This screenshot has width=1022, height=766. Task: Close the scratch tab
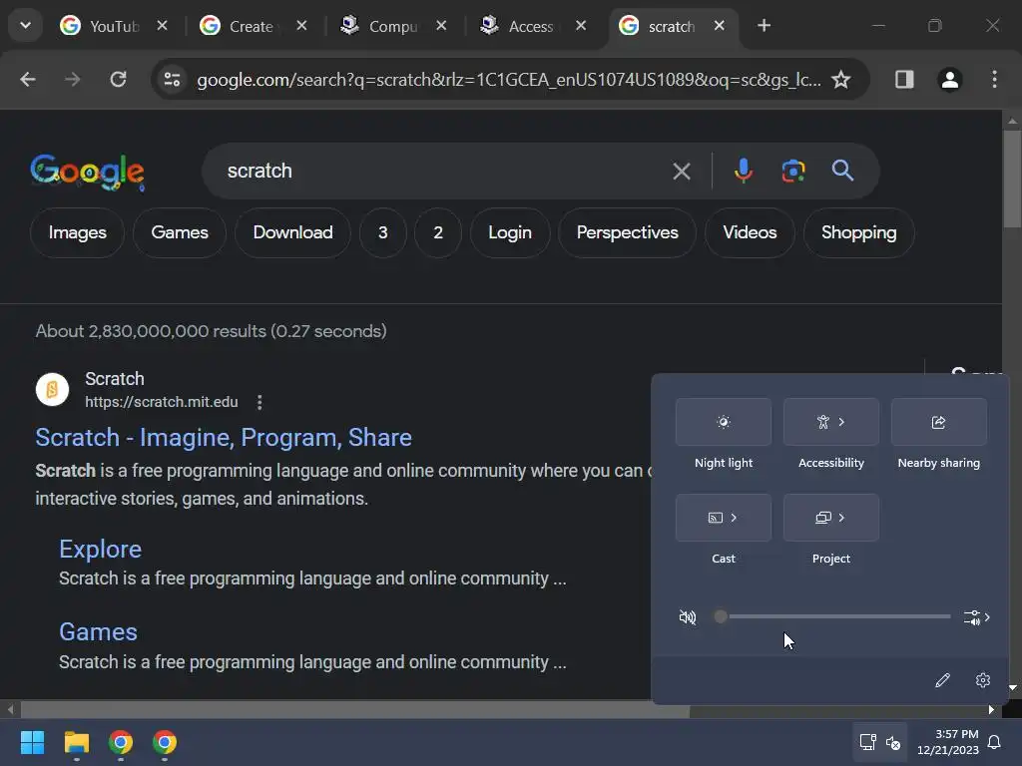click(x=719, y=25)
